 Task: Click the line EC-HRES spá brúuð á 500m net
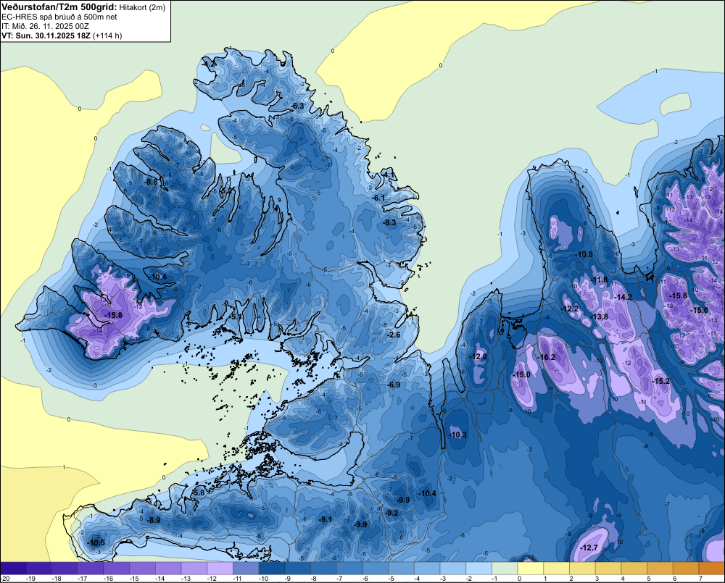pyautogui.click(x=59, y=17)
